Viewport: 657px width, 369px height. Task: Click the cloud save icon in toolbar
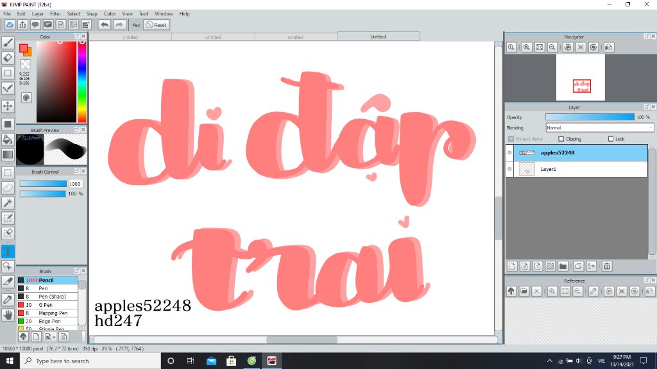pyautogui.click(x=10, y=25)
